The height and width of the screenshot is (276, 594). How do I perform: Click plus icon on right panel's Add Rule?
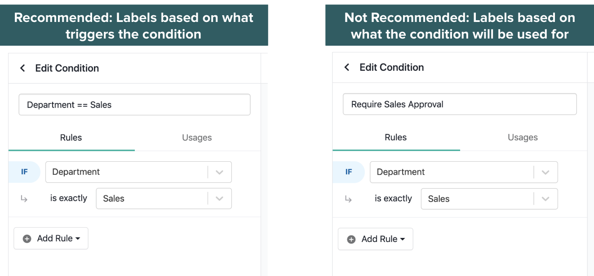coord(351,240)
